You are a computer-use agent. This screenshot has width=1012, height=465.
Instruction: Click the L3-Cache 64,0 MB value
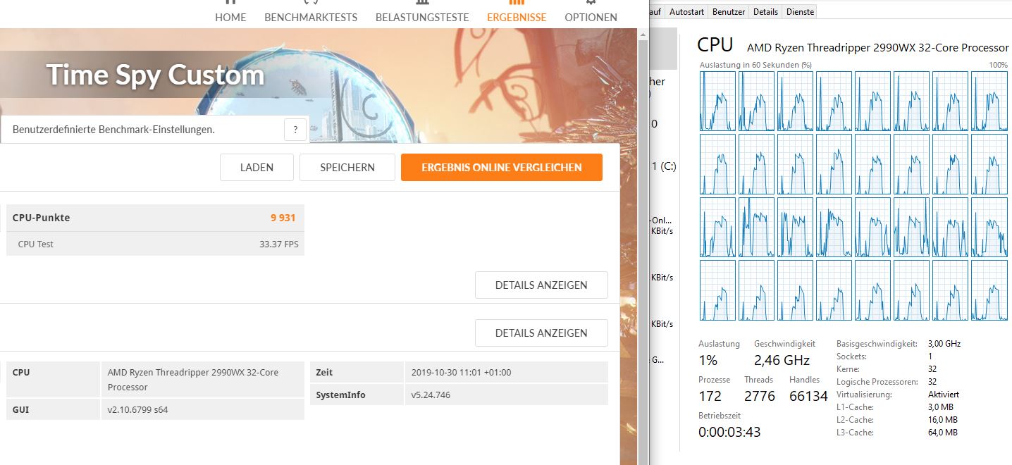(x=943, y=433)
